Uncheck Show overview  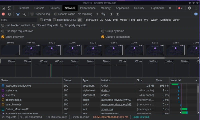click(3, 37)
